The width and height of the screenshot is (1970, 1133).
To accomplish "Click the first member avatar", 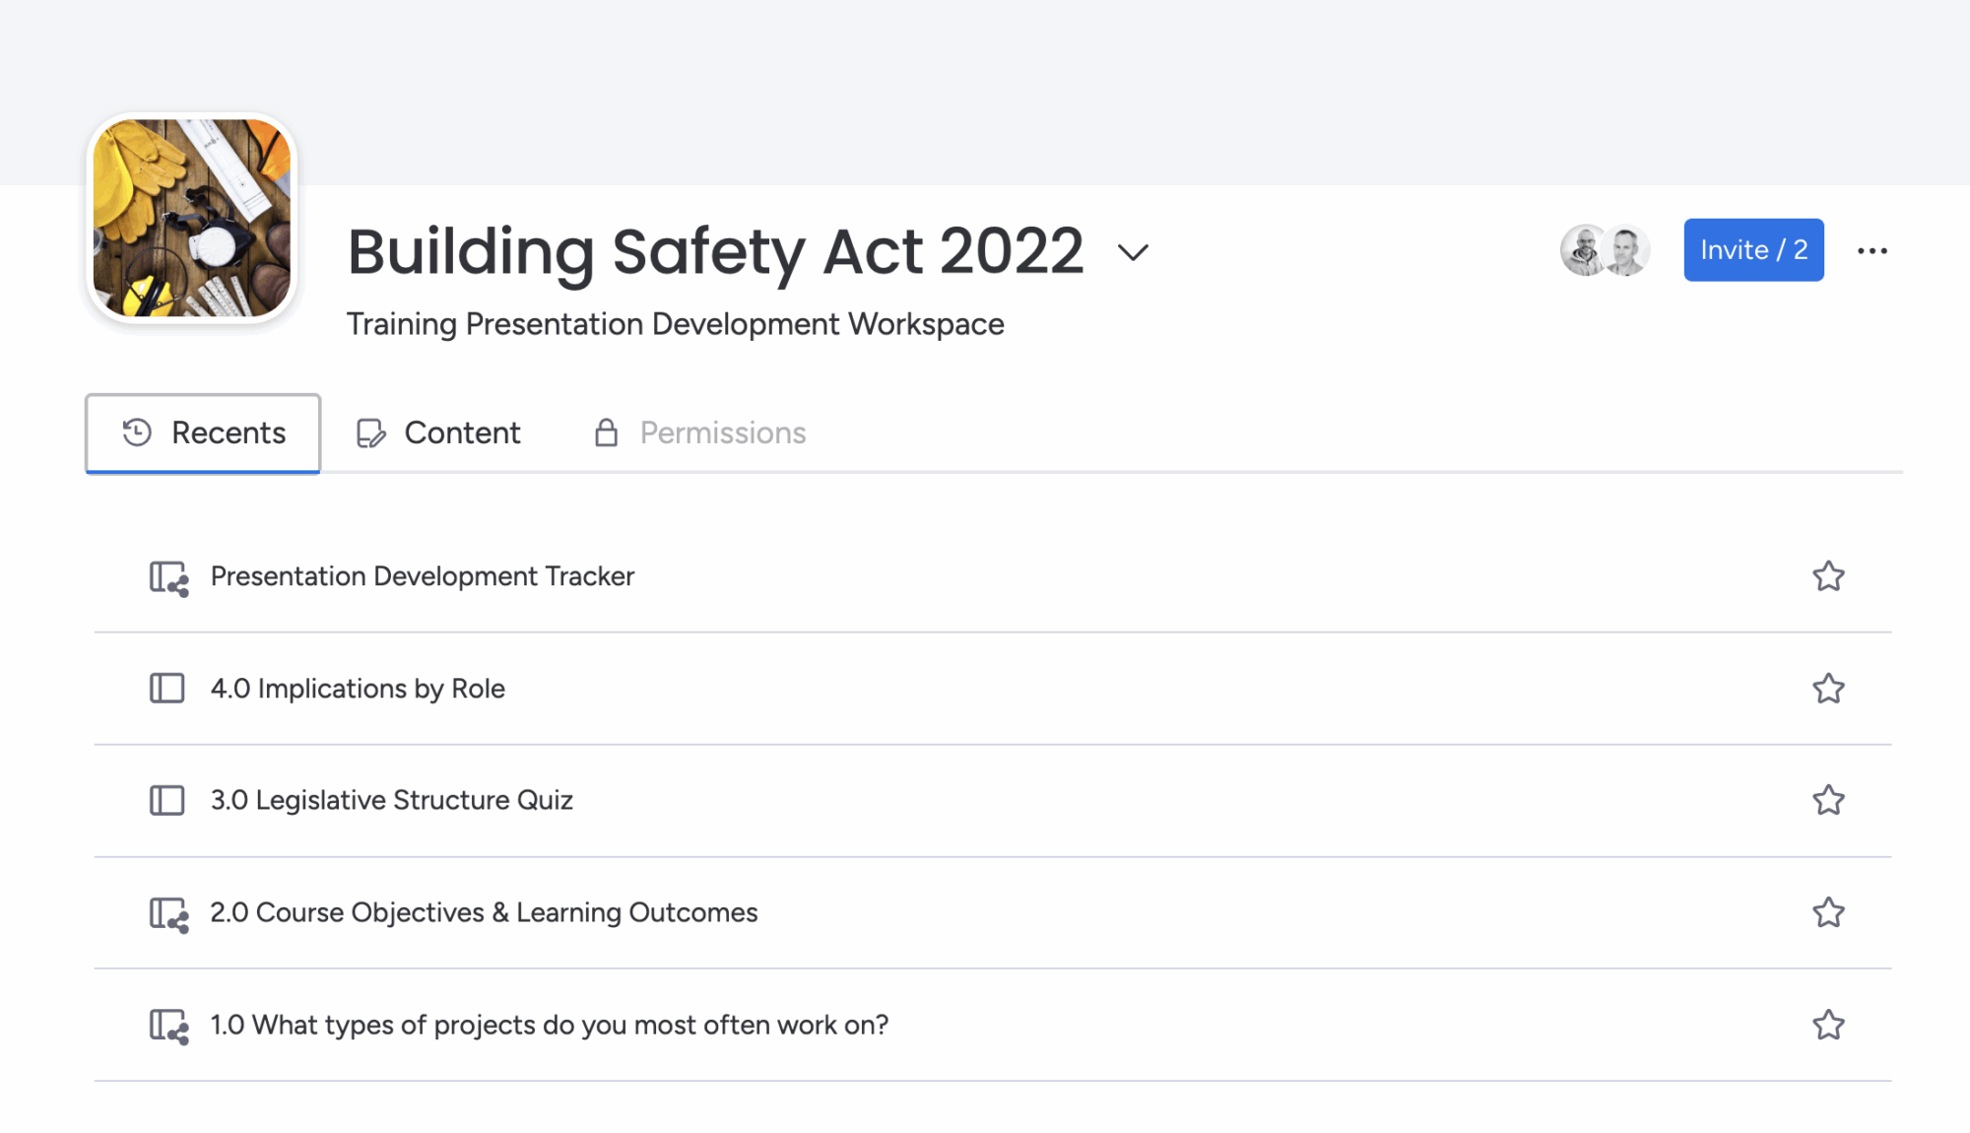I will click(x=1583, y=250).
